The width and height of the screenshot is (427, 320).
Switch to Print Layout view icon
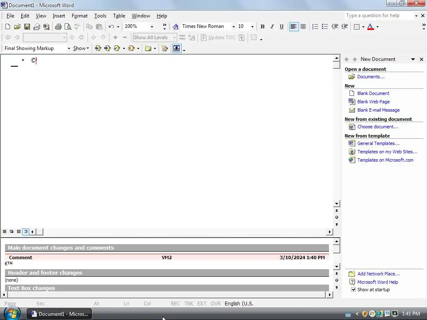[19, 232]
